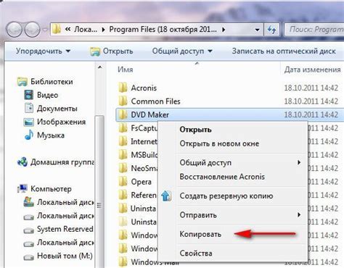344x268 pixels.
Task: Select the Common Files folder
Action: [x=150, y=101]
